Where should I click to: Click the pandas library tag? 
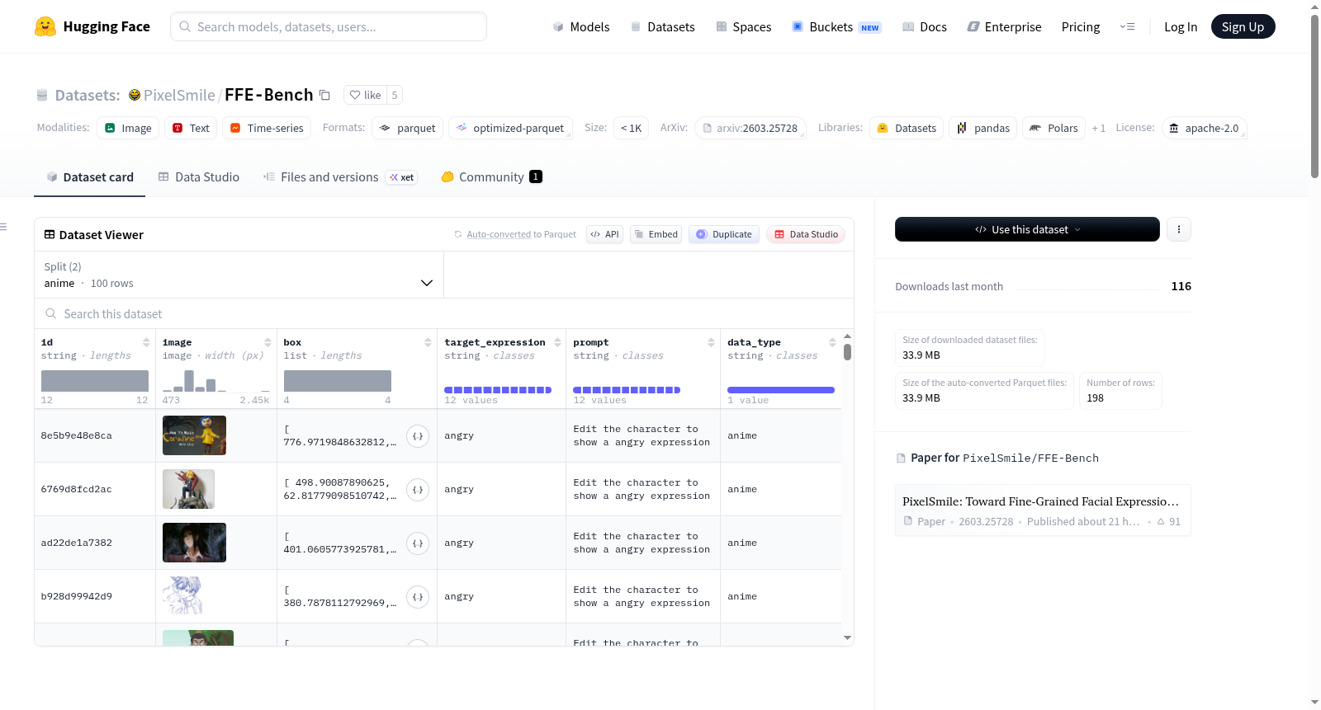pyautogui.click(x=983, y=129)
